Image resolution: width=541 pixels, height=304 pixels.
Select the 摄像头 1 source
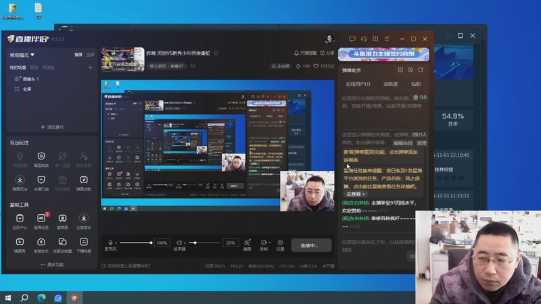tap(27, 79)
